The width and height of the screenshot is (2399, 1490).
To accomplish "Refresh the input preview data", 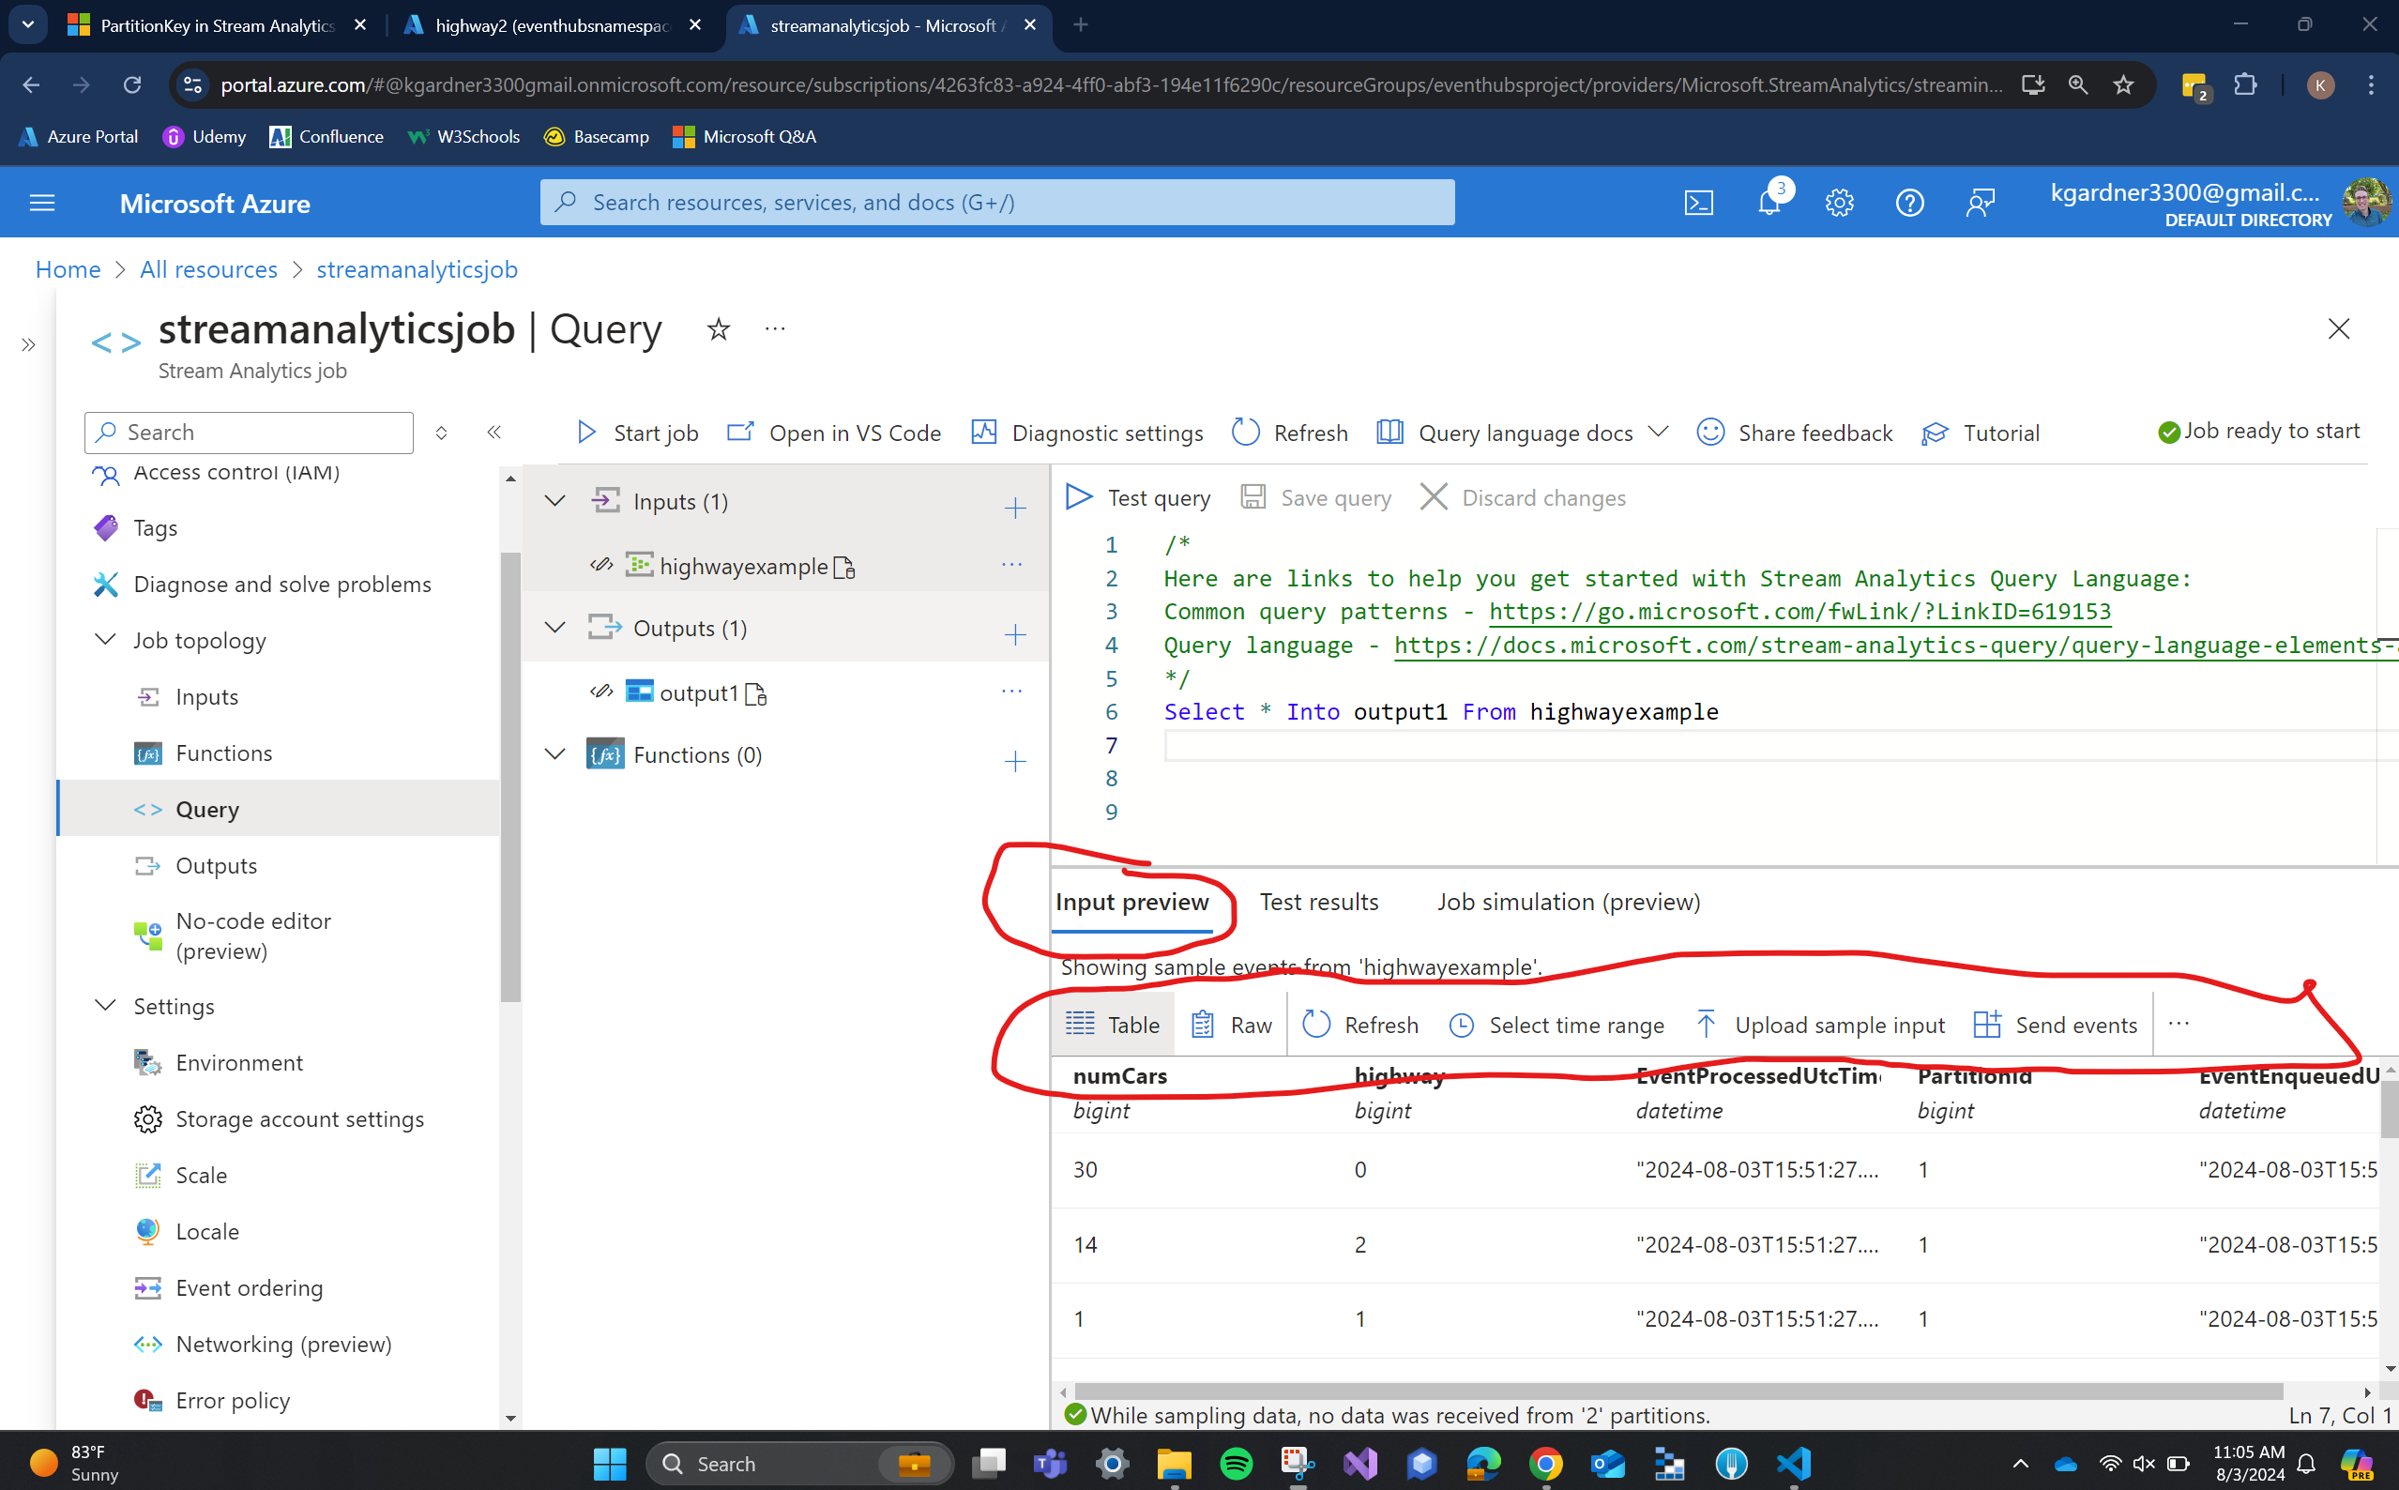I will 1359,1025.
